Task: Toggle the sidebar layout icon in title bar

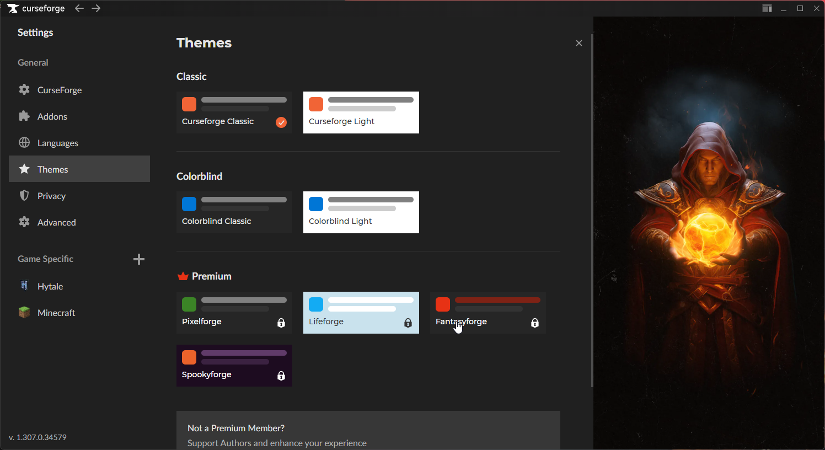Action: 767,8
